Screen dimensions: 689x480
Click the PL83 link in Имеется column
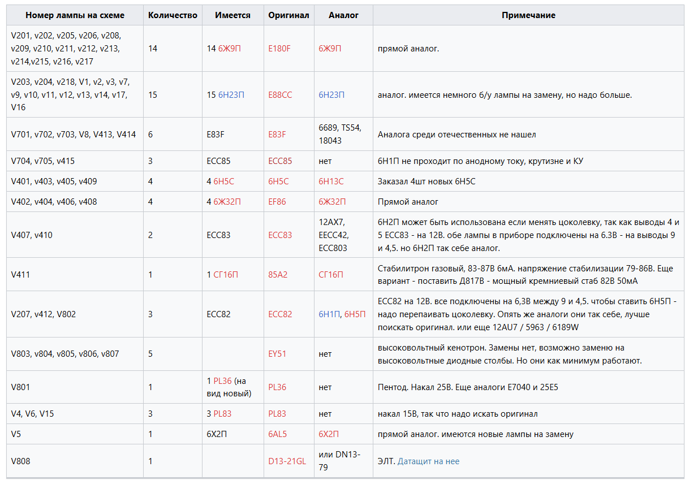(x=222, y=414)
